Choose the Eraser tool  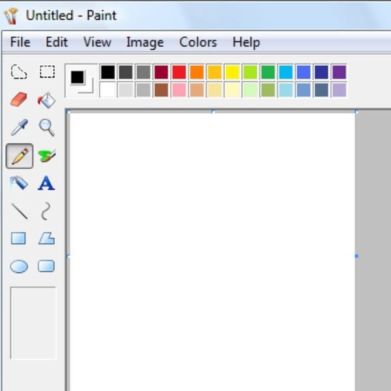click(x=19, y=100)
